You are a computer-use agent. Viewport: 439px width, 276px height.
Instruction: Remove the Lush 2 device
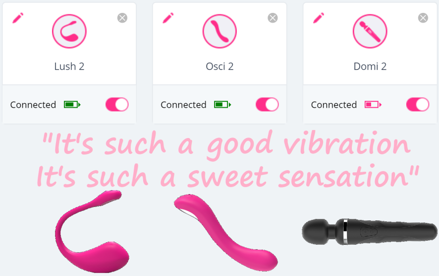pos(122,18)
